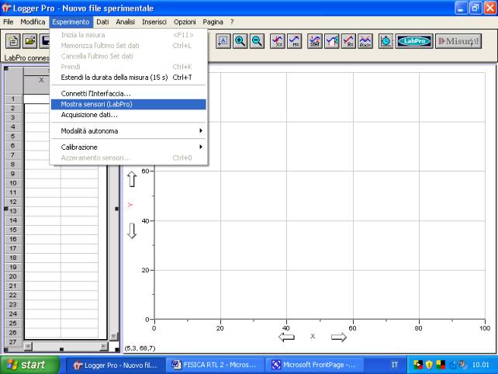Image resolution: width=498 pixels, height=374 pixels.
Task: Select the Examine (X=) tool icon
Action: (x=278, y=42)
